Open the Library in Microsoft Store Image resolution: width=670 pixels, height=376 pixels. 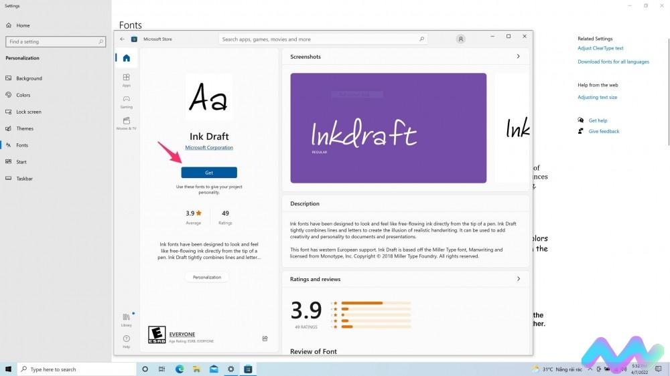[x=127, y=320]
